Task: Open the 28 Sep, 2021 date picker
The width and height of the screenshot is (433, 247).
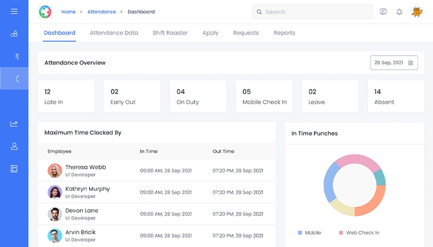Action: tap(394, 62)
